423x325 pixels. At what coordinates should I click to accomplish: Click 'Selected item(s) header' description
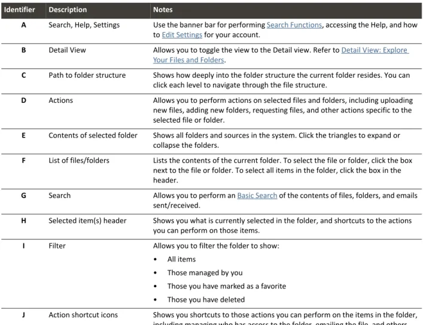pyautogui.click(x=87, y=221)
